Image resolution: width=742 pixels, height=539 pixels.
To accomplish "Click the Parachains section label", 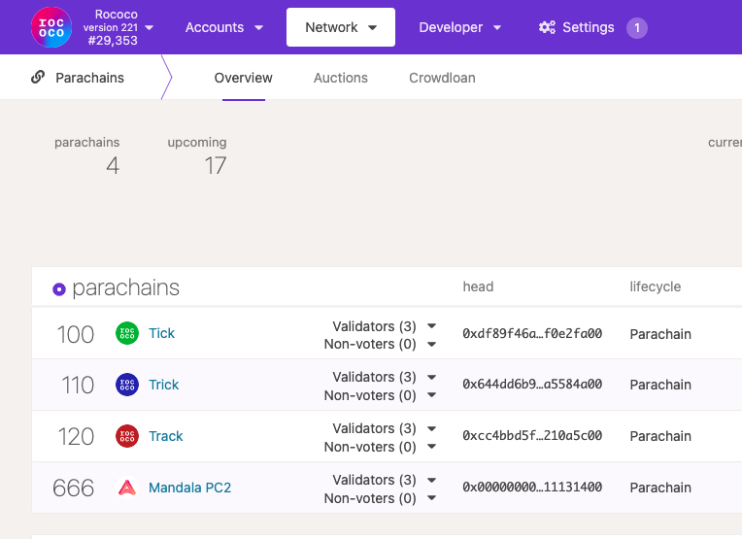I will (89, 78).
